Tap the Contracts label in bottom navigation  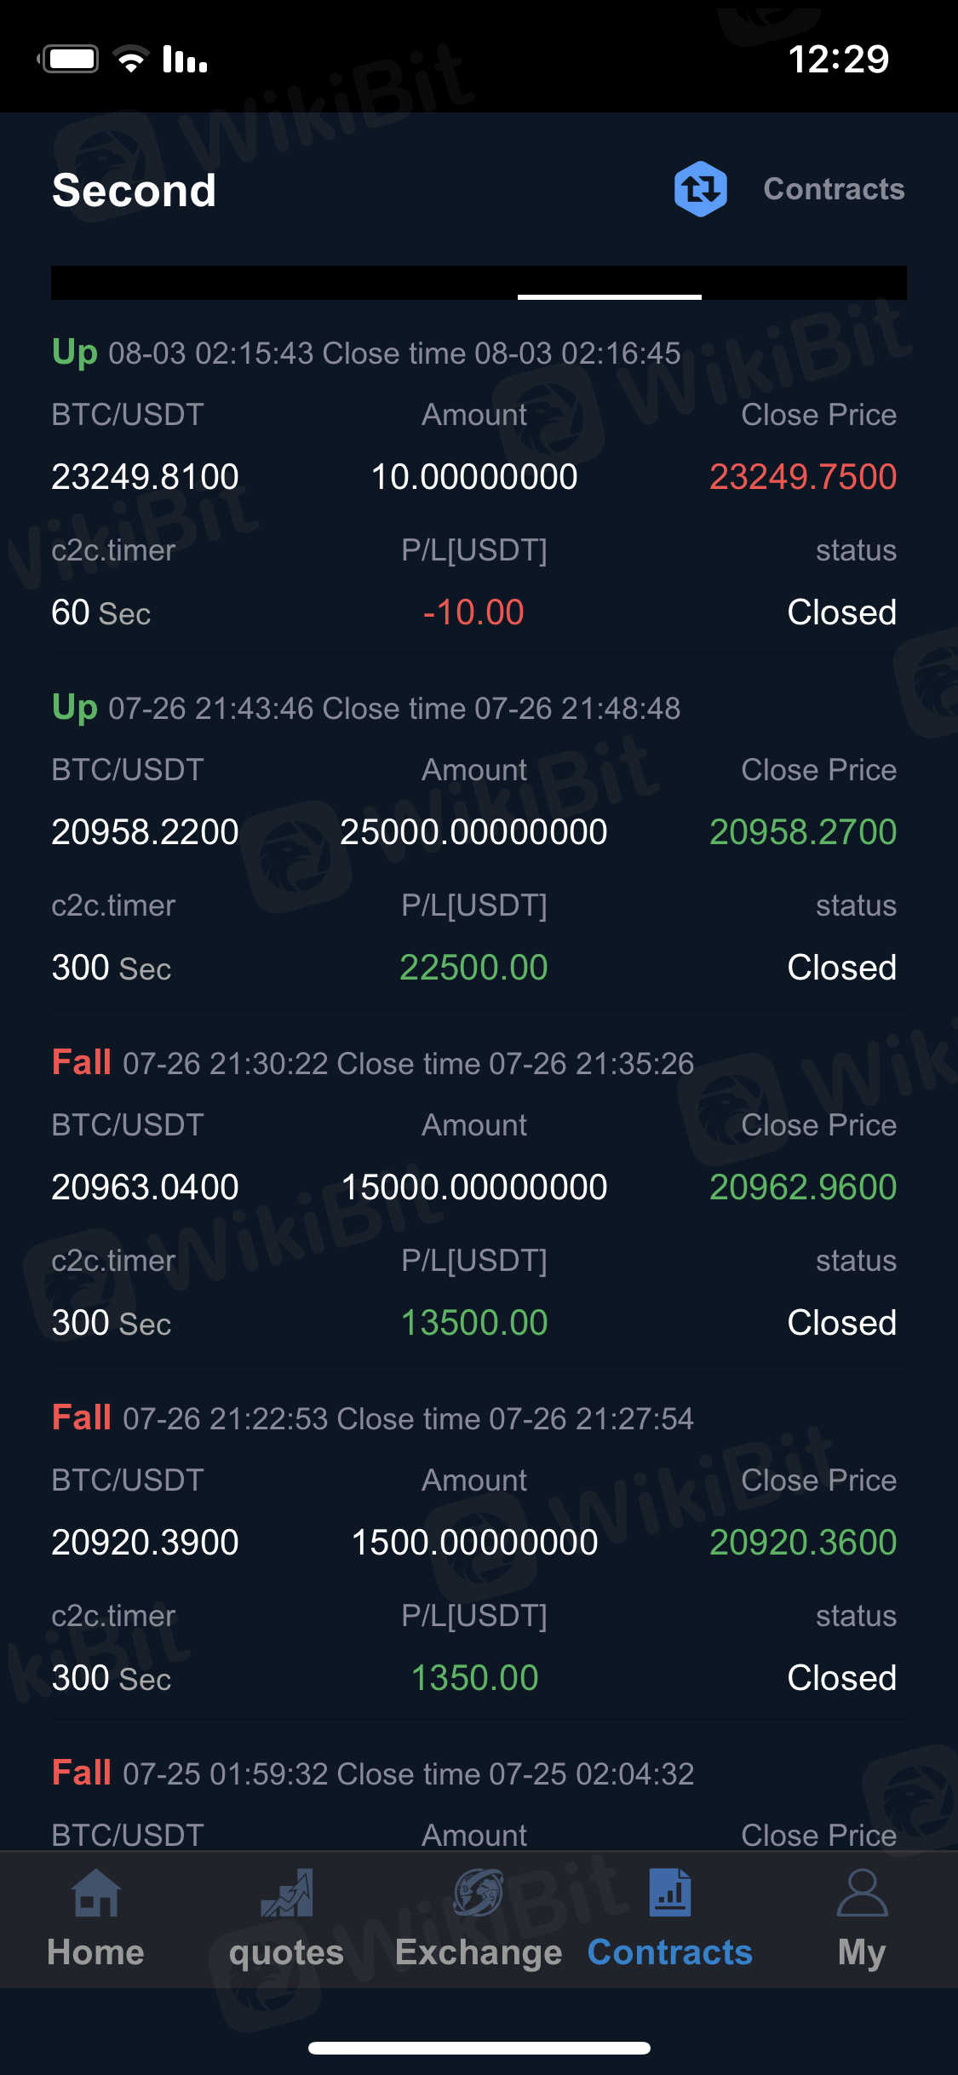[670, 1952]
